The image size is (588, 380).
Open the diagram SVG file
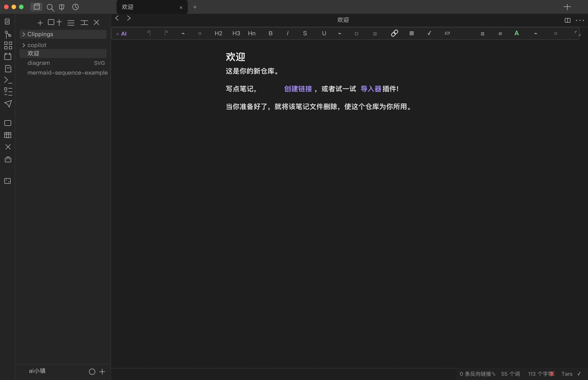coord(63,63)
